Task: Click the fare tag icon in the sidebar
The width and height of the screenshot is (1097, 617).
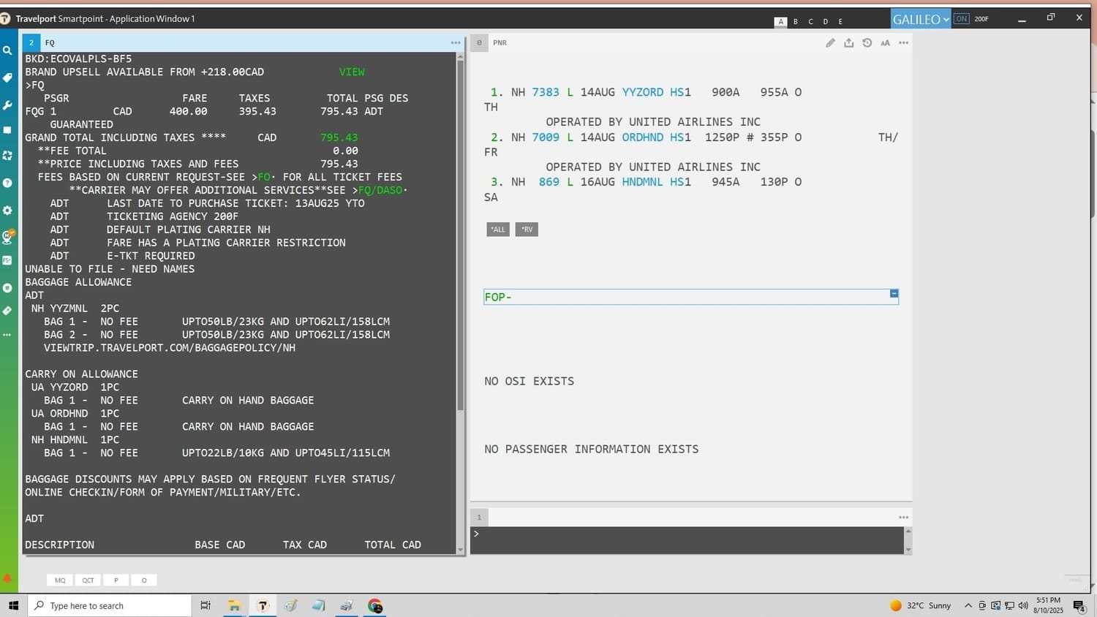Action: click(x=7, y=77)
